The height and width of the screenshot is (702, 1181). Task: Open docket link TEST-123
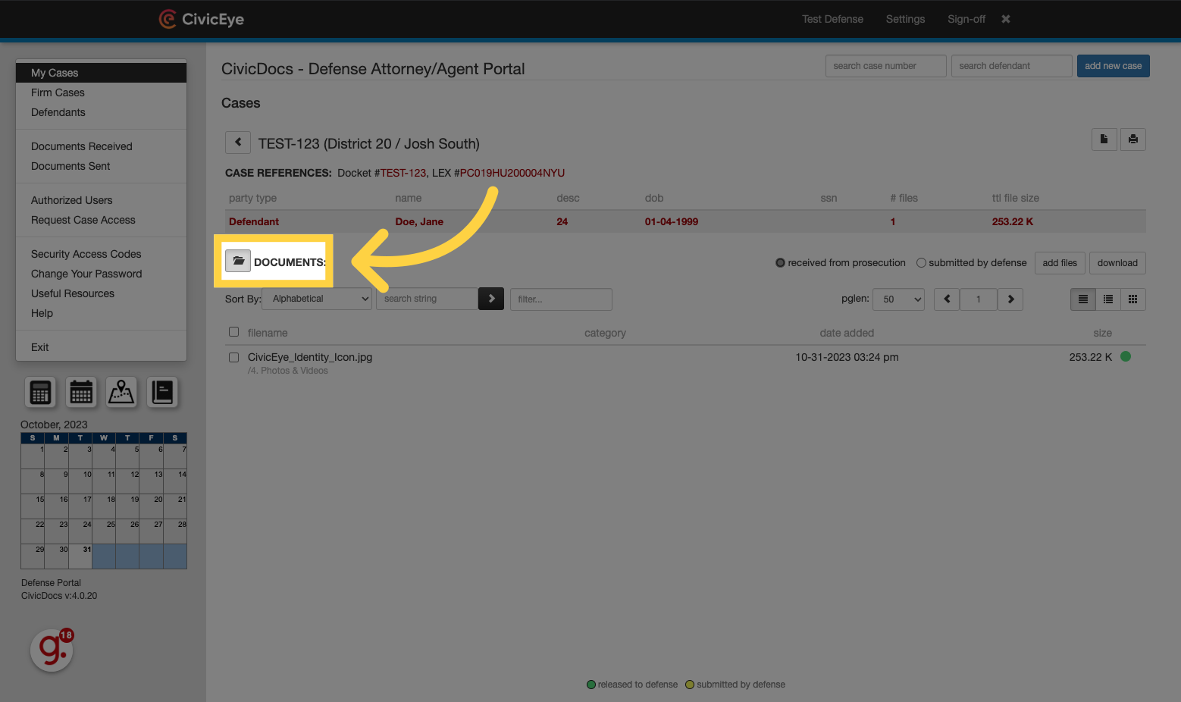[x=403, y=173]
